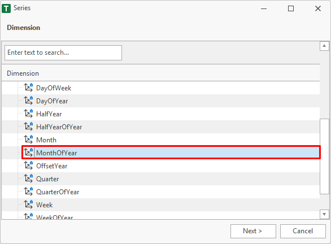Choose the DayOfYear label in the list

(52, 101)
